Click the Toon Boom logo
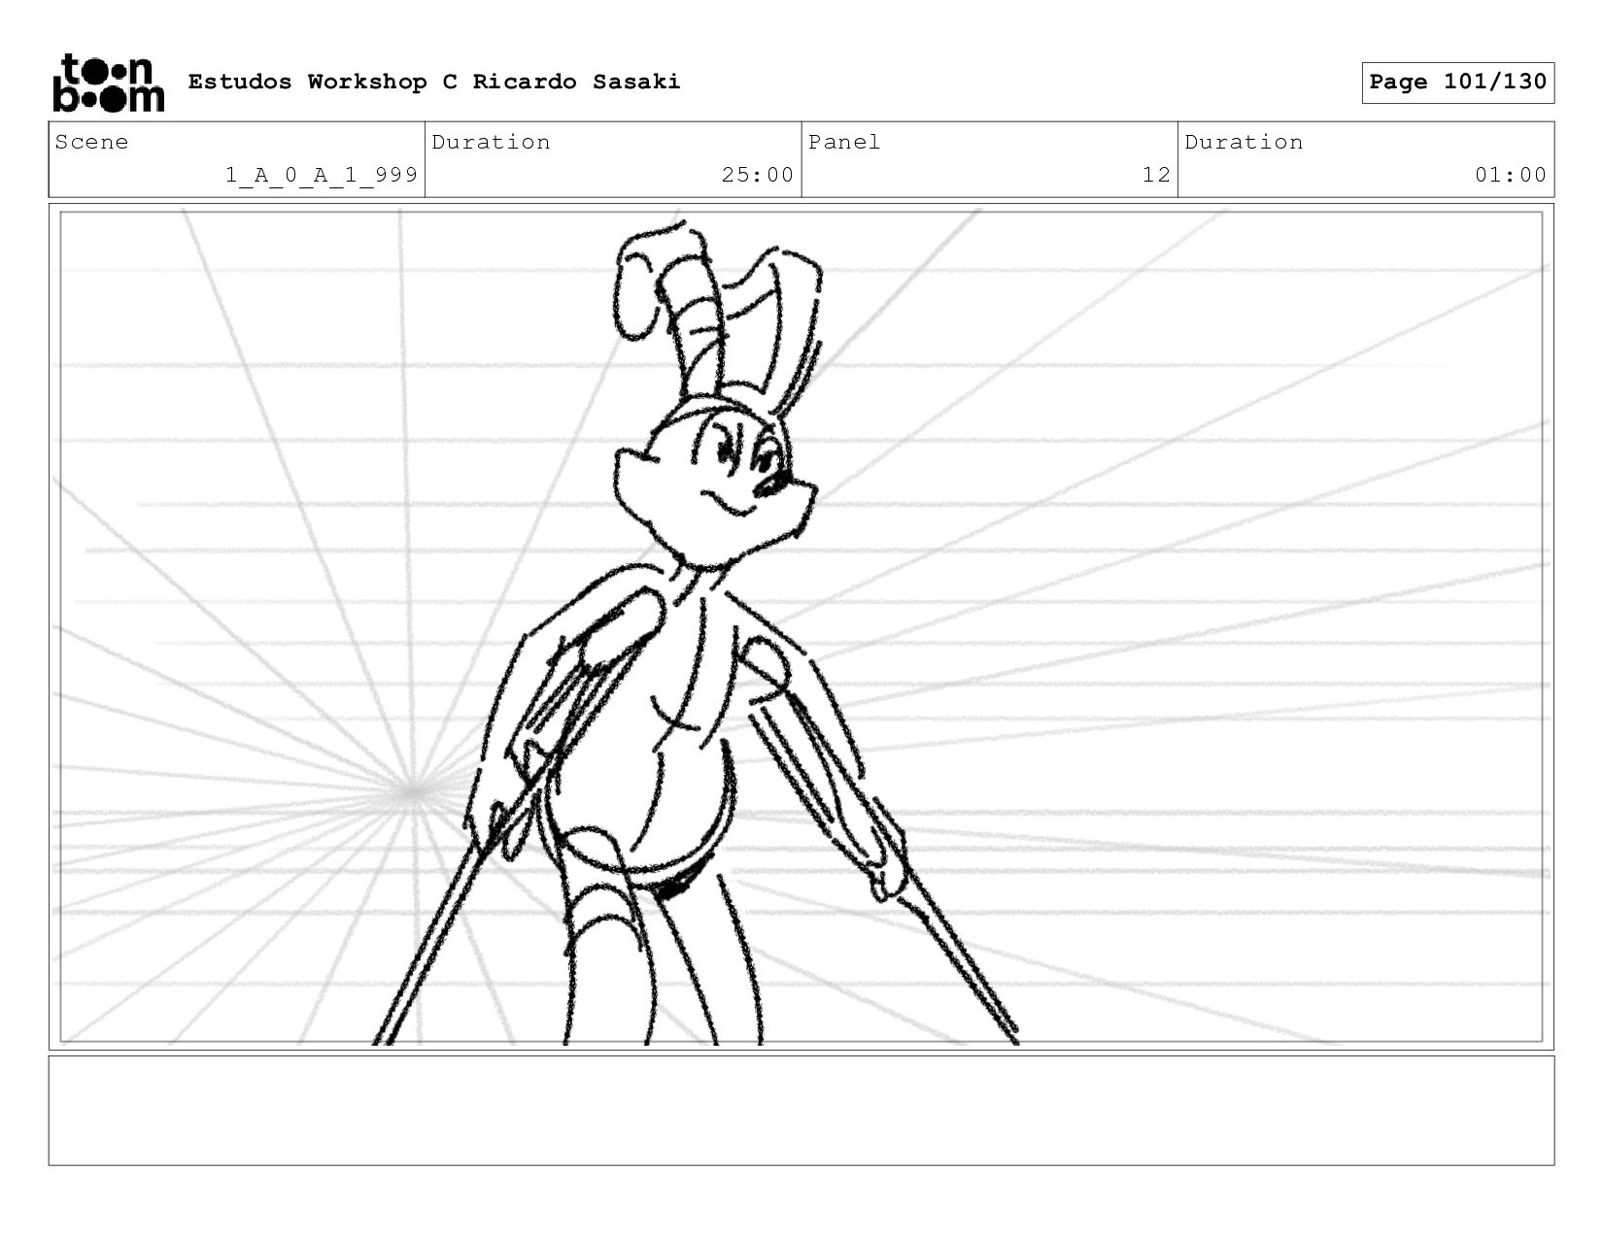Viewport: 1603px width, 1238px height. (108, 83)
